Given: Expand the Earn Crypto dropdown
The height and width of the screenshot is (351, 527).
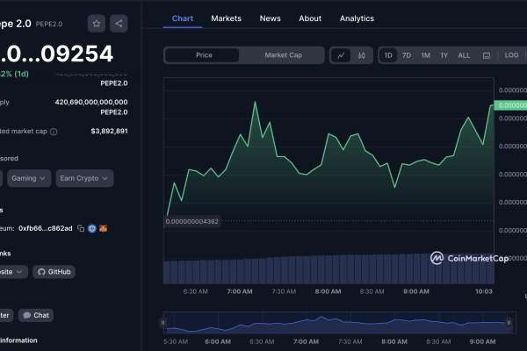Looking at the screenshot, I should click(x=84, y=178).
